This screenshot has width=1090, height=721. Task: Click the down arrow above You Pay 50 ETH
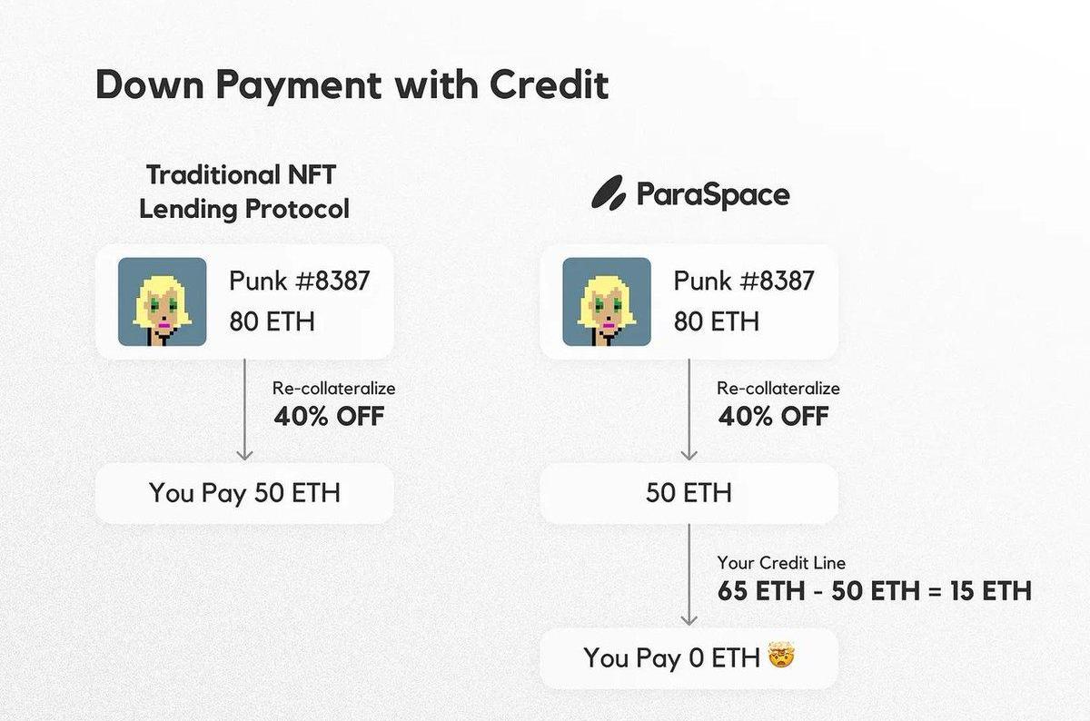pos(243,409)
